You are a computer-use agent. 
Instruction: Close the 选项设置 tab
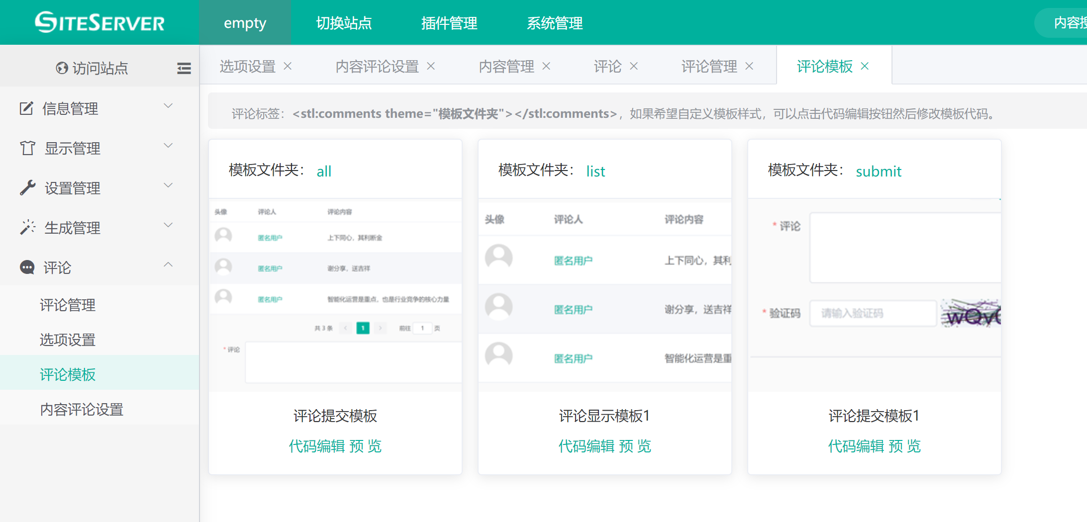[288, 66]
